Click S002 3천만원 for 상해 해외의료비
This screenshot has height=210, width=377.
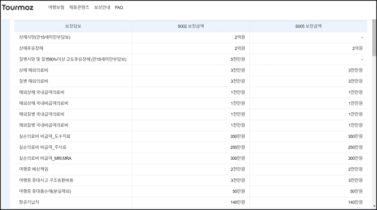coord(238,70)
